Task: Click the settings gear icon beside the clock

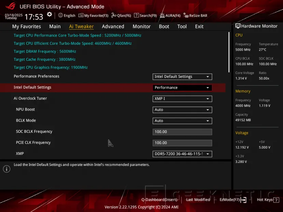Action: [49, 14]
